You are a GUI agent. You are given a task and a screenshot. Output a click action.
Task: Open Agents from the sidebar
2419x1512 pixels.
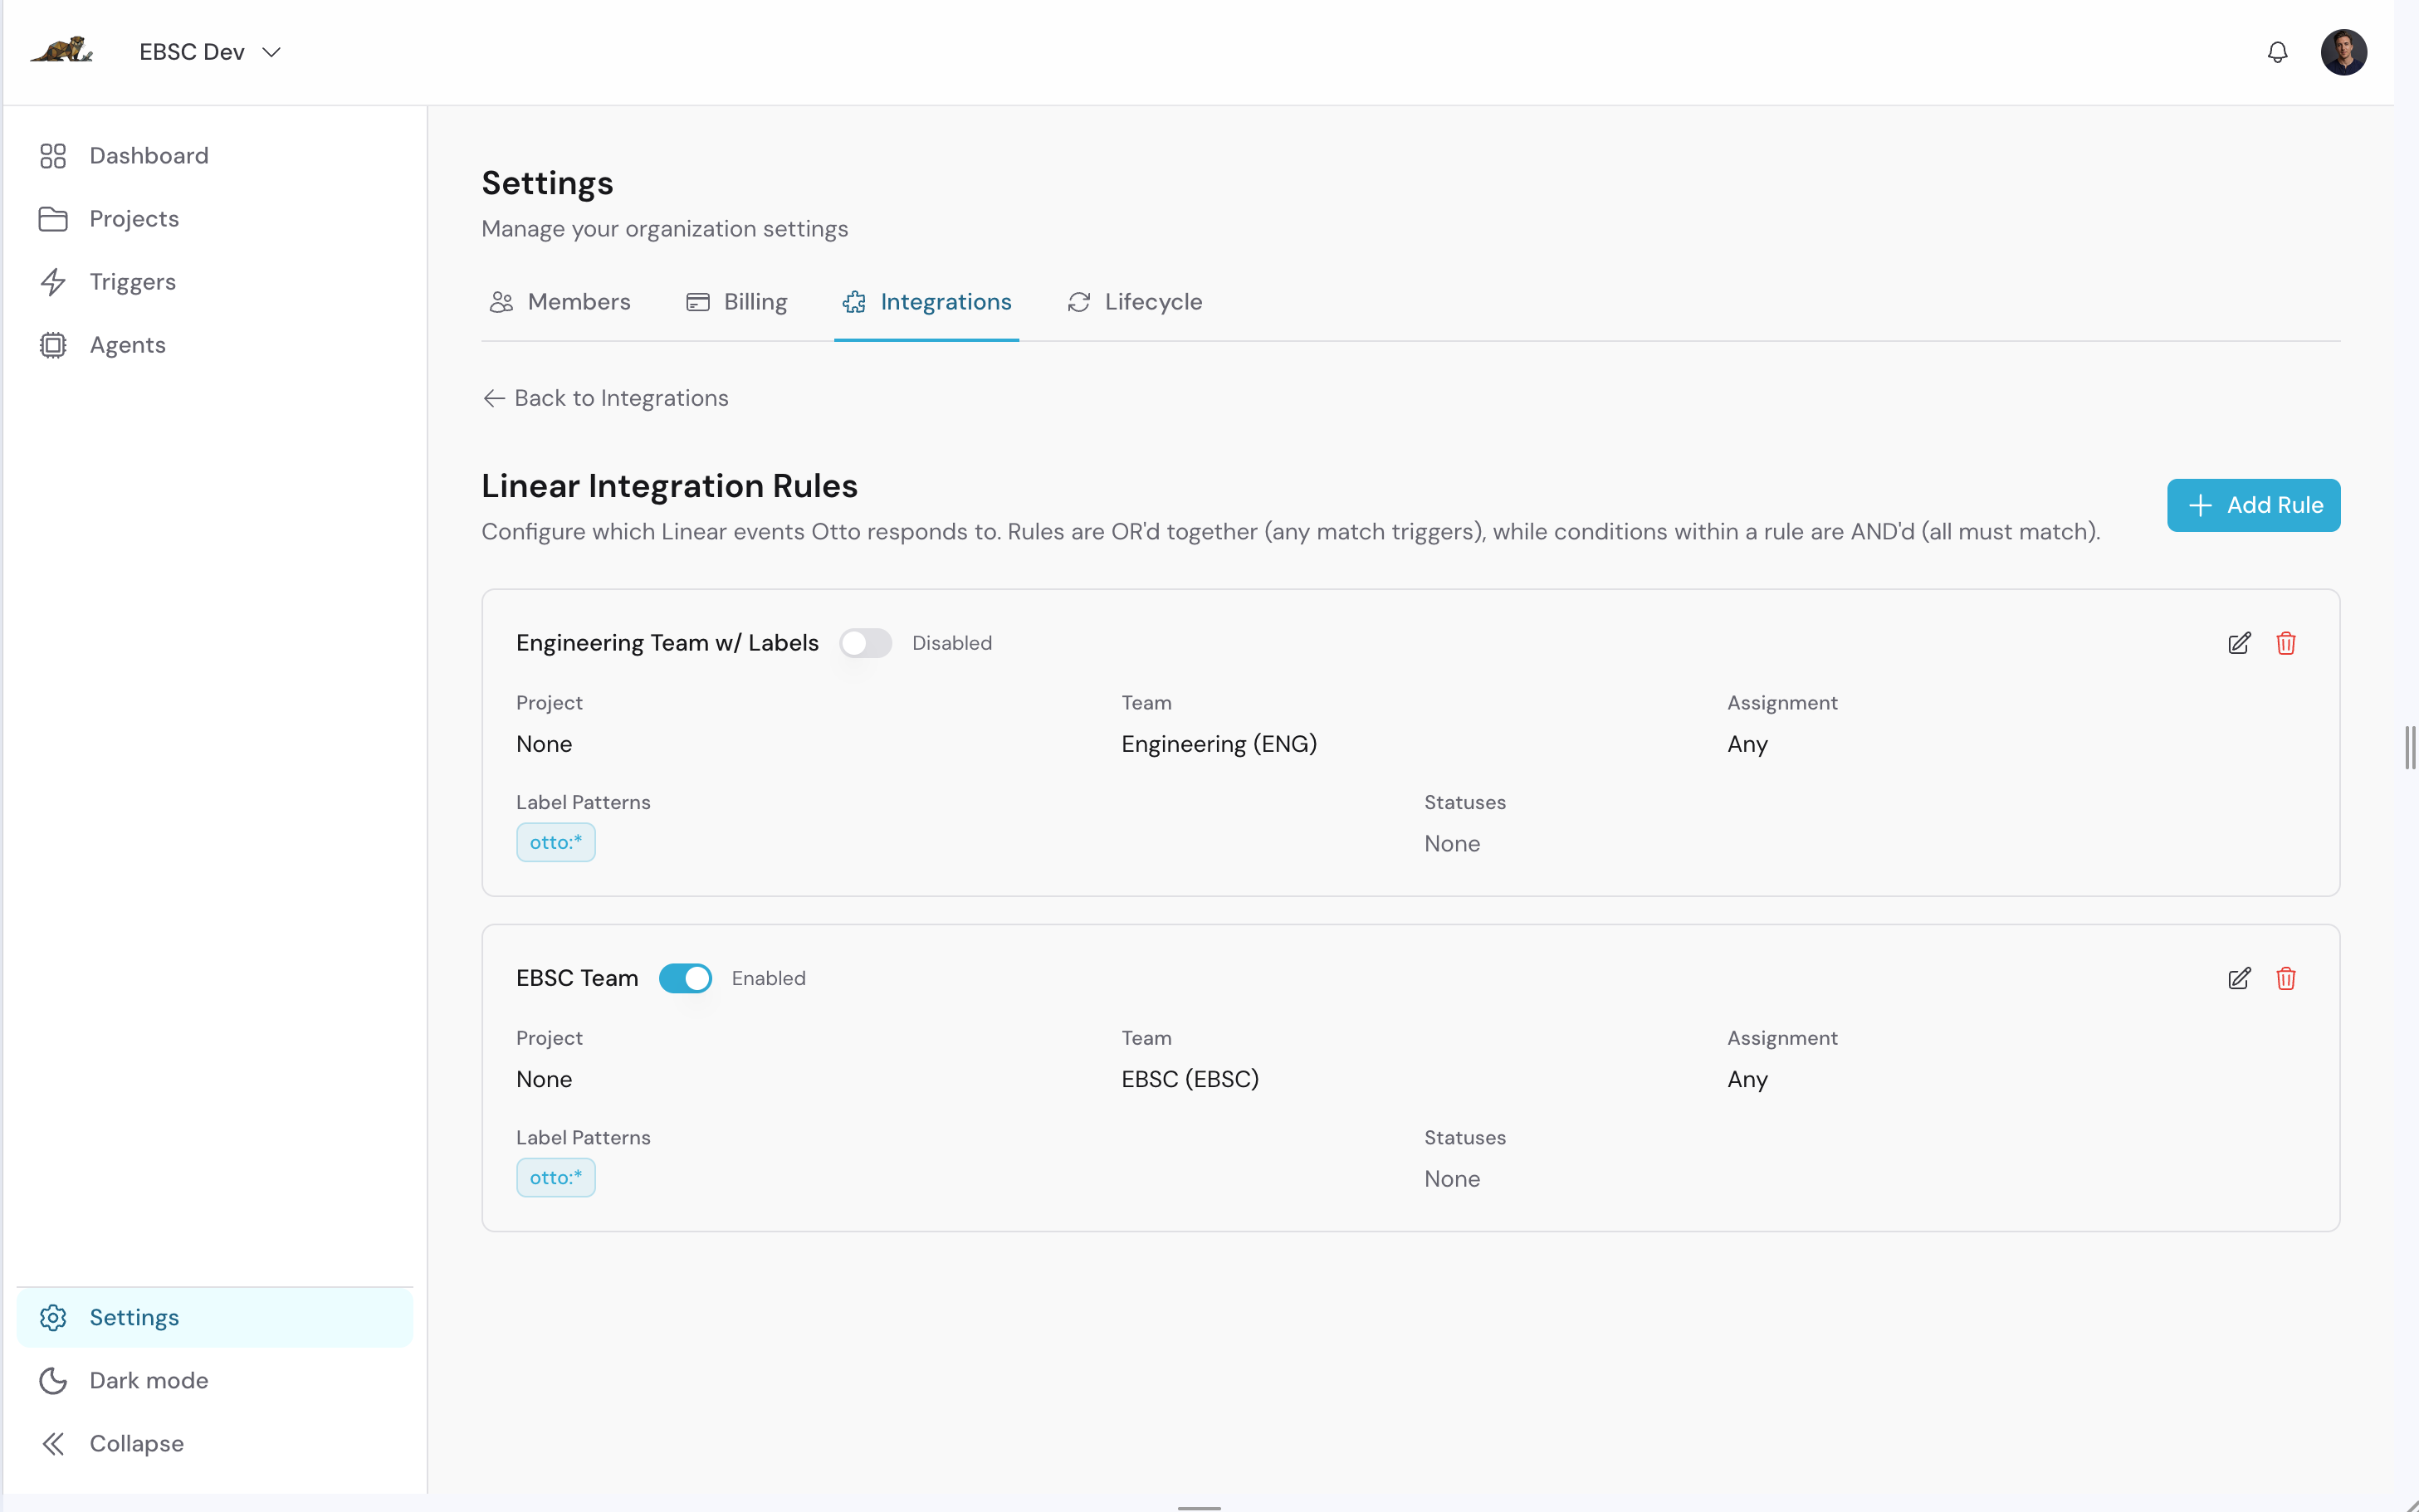[127, 345]
